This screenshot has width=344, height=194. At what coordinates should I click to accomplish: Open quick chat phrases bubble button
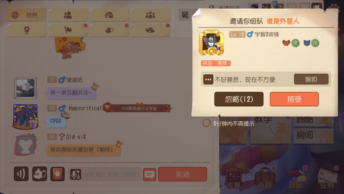(150, 175)
